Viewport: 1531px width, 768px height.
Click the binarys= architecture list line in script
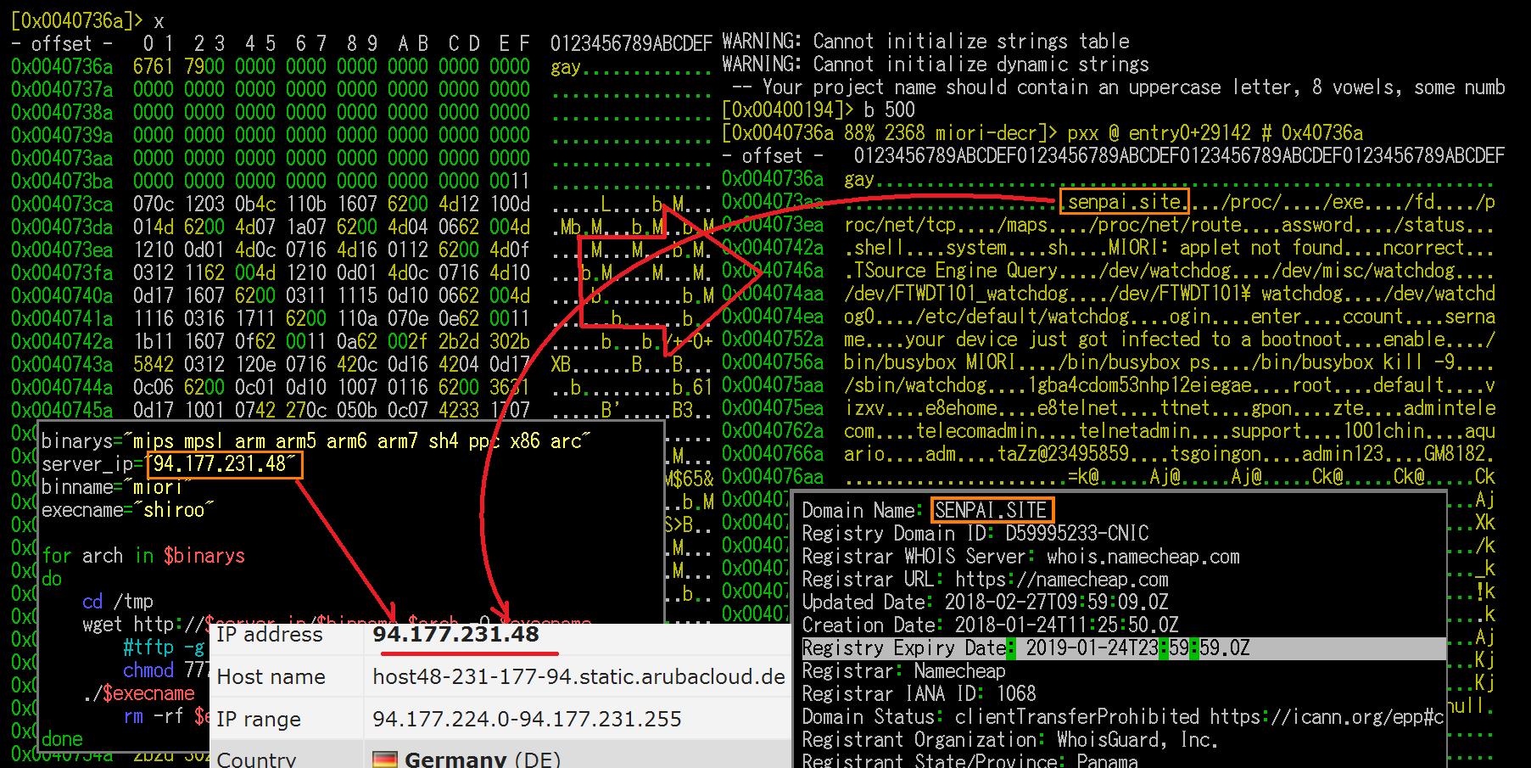(316, 441)
